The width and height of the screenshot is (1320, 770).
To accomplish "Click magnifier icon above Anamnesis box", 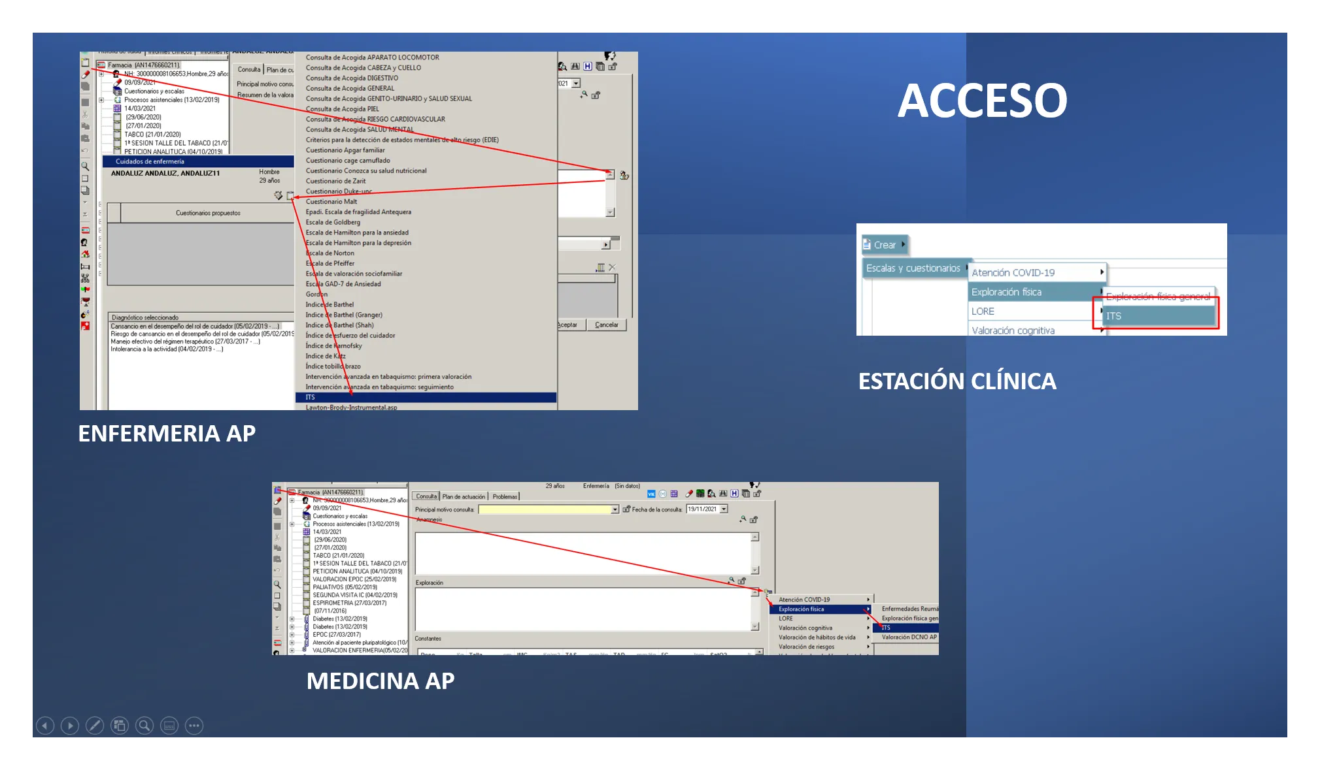I will pos(743,519).
